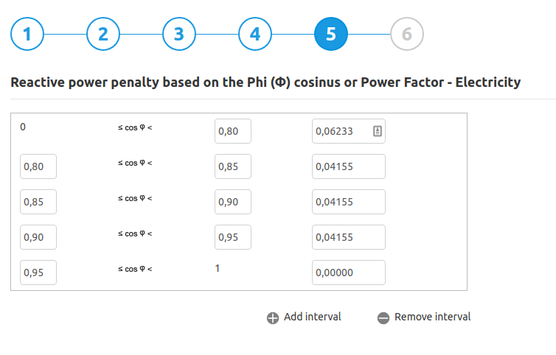The image size is (556, 355).
Task: Click the plus icon beside Add interval
Action: [x=273, y=317]
